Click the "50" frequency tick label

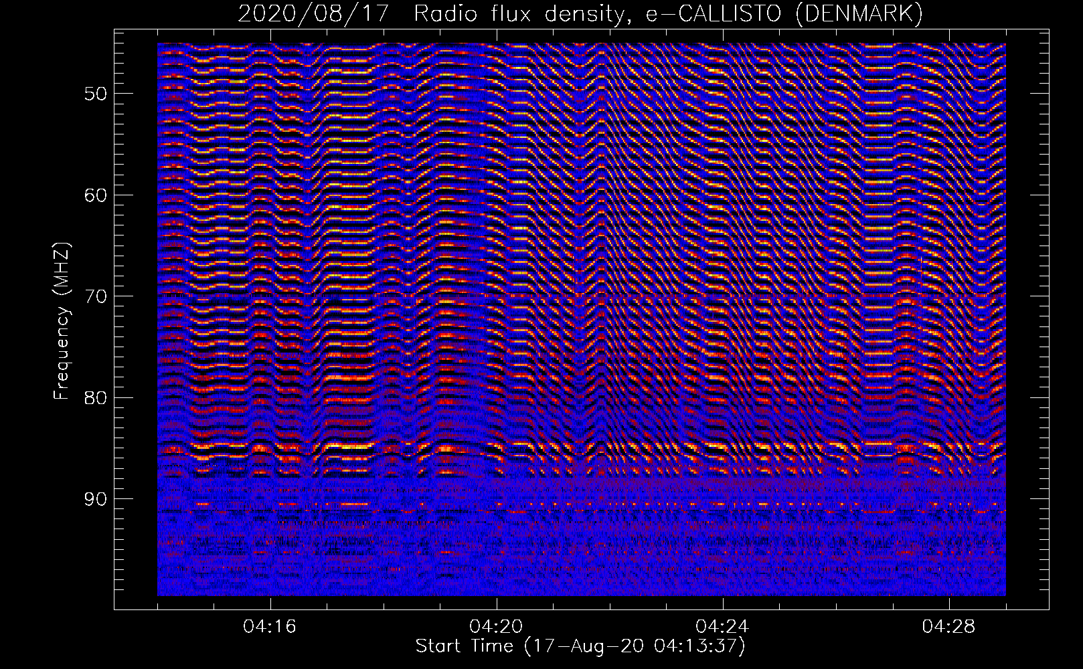point(96,93)
